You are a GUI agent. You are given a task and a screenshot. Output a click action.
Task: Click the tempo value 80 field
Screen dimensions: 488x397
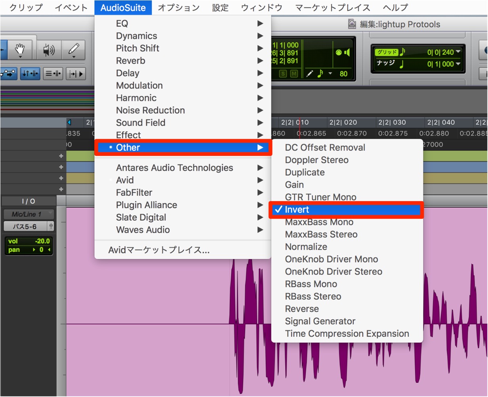coord(343,74)
